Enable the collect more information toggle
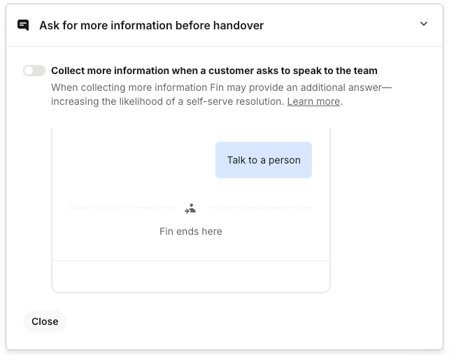This screenshot has height=355, width=456. (x=34, y=71)
